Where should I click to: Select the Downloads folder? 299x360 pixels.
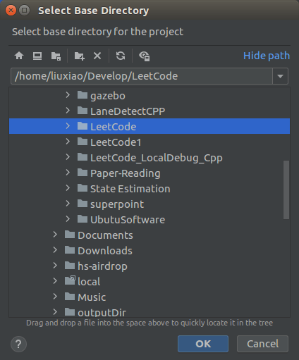[105, 251]
